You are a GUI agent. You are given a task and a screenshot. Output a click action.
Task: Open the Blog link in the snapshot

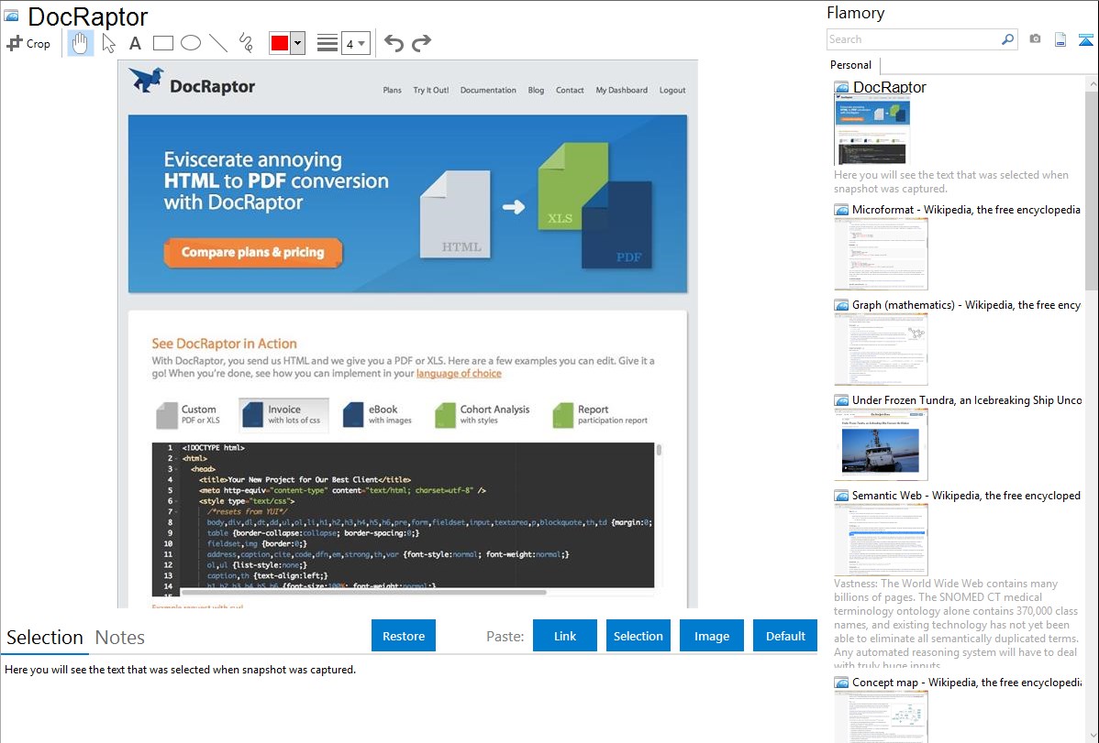click(536, 91)
